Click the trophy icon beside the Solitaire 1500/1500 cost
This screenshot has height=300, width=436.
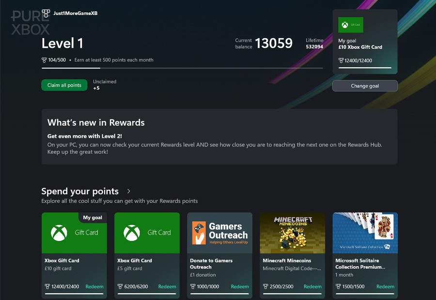[x=338, y=286]
